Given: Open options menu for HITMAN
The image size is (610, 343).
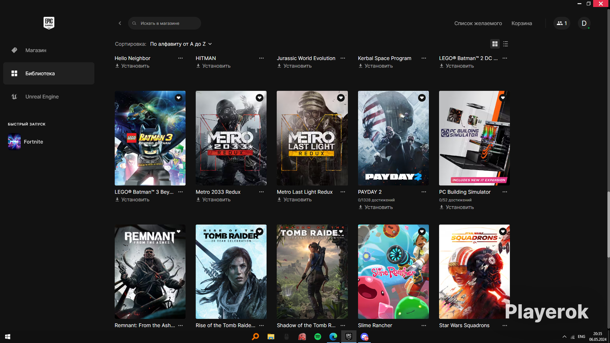Looking at the screenshot, I should (261, 58).
